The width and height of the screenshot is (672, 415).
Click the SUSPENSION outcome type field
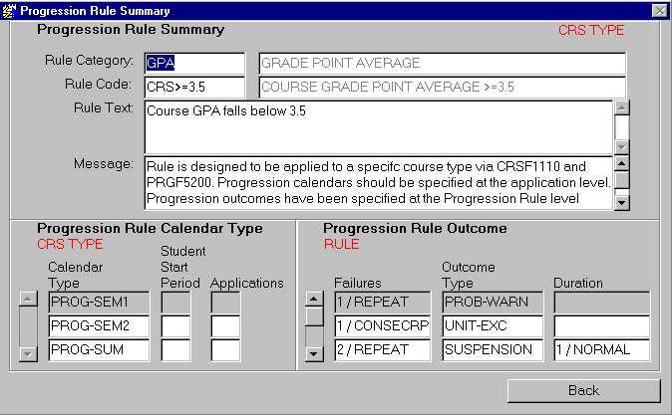(x=493, y=349)
